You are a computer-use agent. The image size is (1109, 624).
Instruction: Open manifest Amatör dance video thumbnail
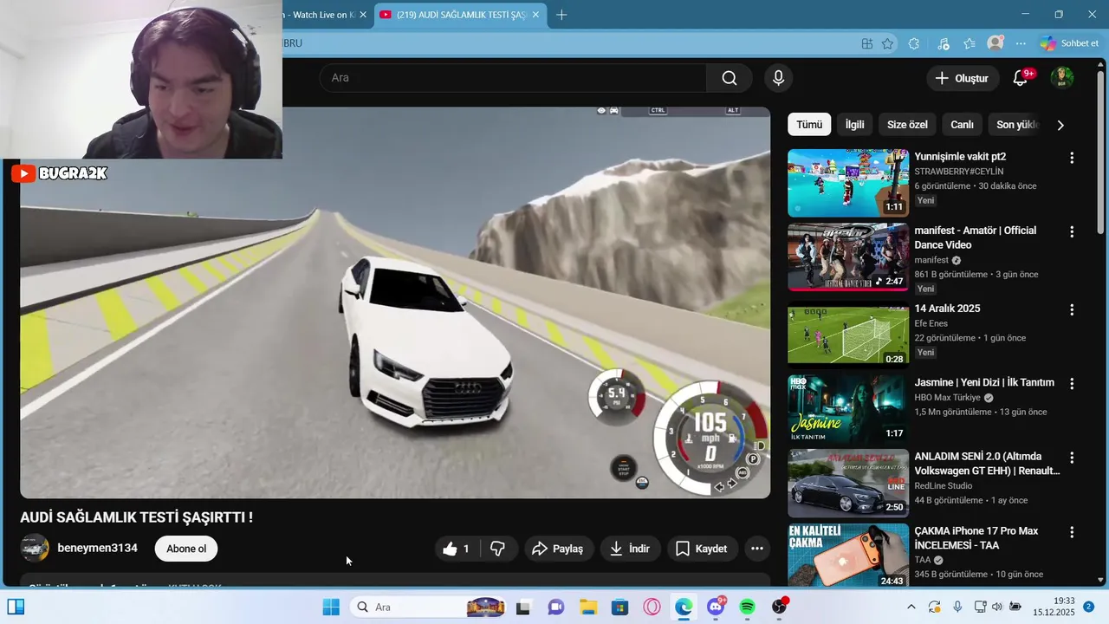(x=848, y=257)
